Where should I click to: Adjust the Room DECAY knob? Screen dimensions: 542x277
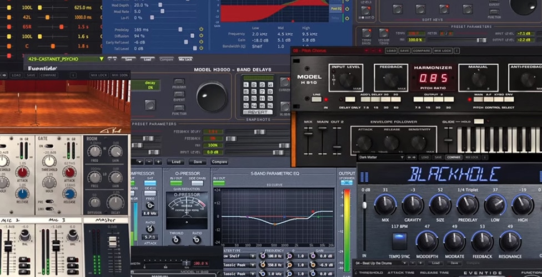point(115,203)
